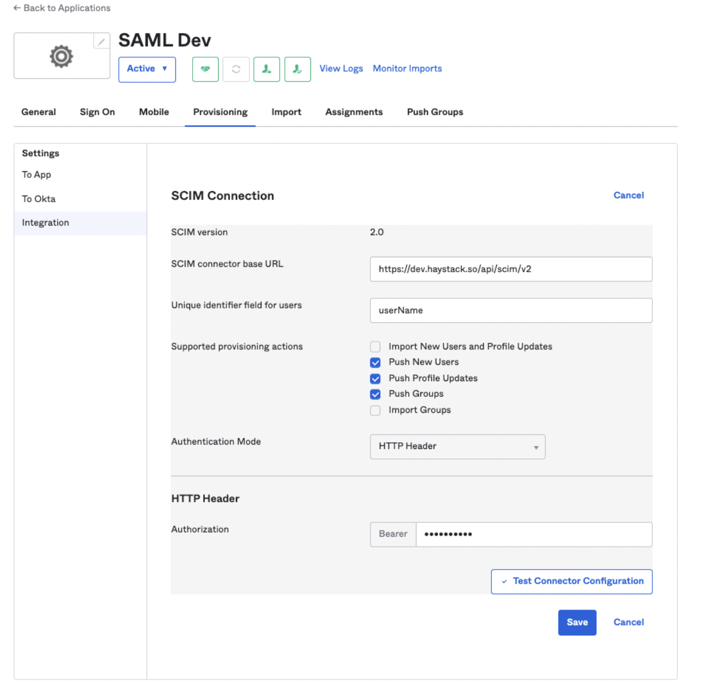Screen dimensions: 714x689
Task: Check the Import Groups checkbox
Action: coord(375,410)
